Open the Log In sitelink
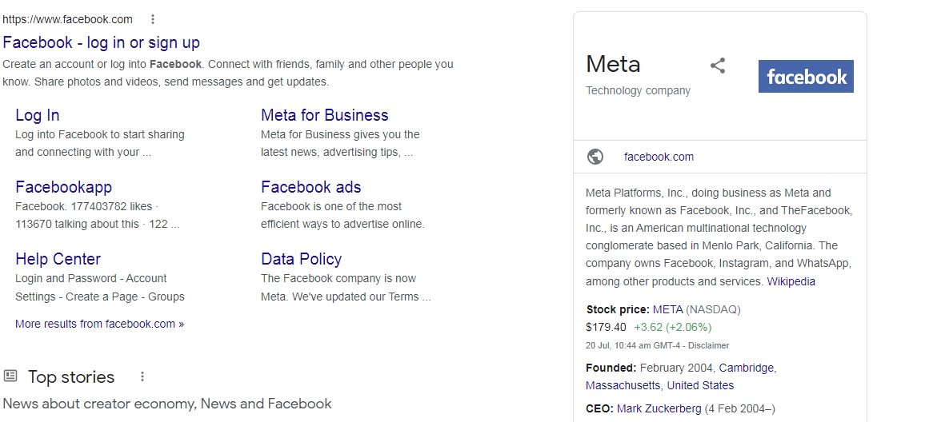This screenshot has height=422, width=929. tap(37, 115)
